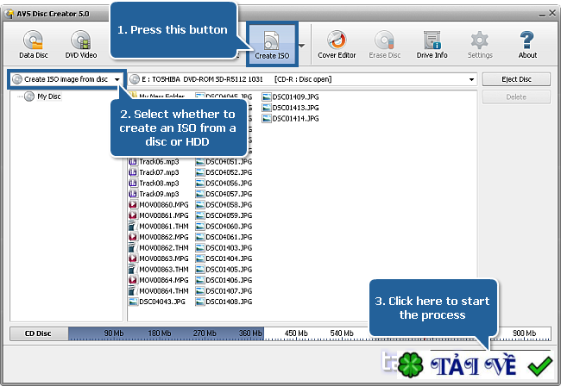Viewport: 561px width, 386px height.
Task: Select the file MOV00862.THM
Action: [159, 247]
